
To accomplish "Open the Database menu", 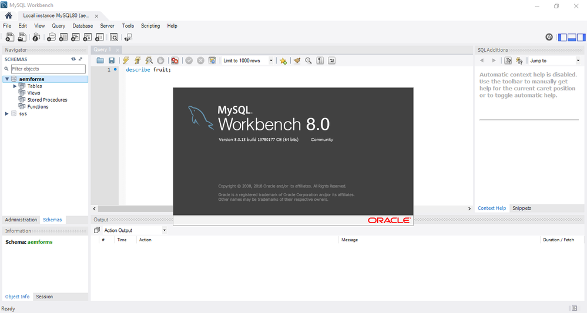I will pos(83,26).
